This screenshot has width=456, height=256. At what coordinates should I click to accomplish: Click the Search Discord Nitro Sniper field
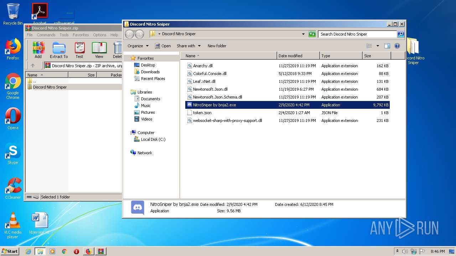coord(357,34)
